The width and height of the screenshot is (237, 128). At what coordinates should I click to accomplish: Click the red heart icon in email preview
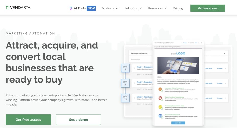click(160, 98)
